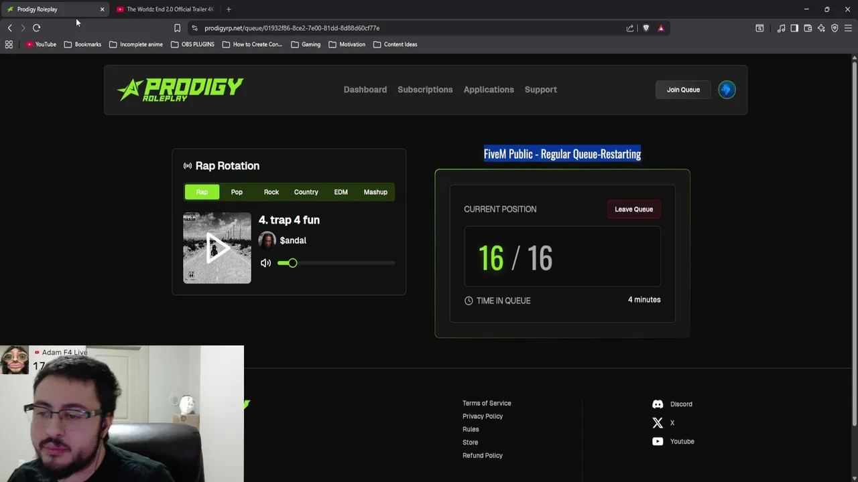
Task: Open the Brave VPN shield icon
Action: [835, 28]
